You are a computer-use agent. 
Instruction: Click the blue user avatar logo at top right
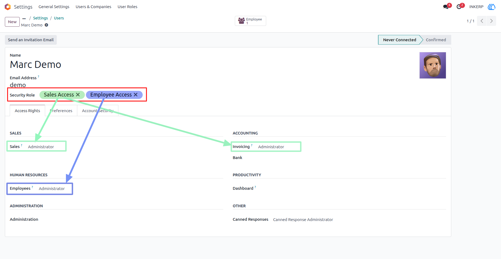coord(492,7)
